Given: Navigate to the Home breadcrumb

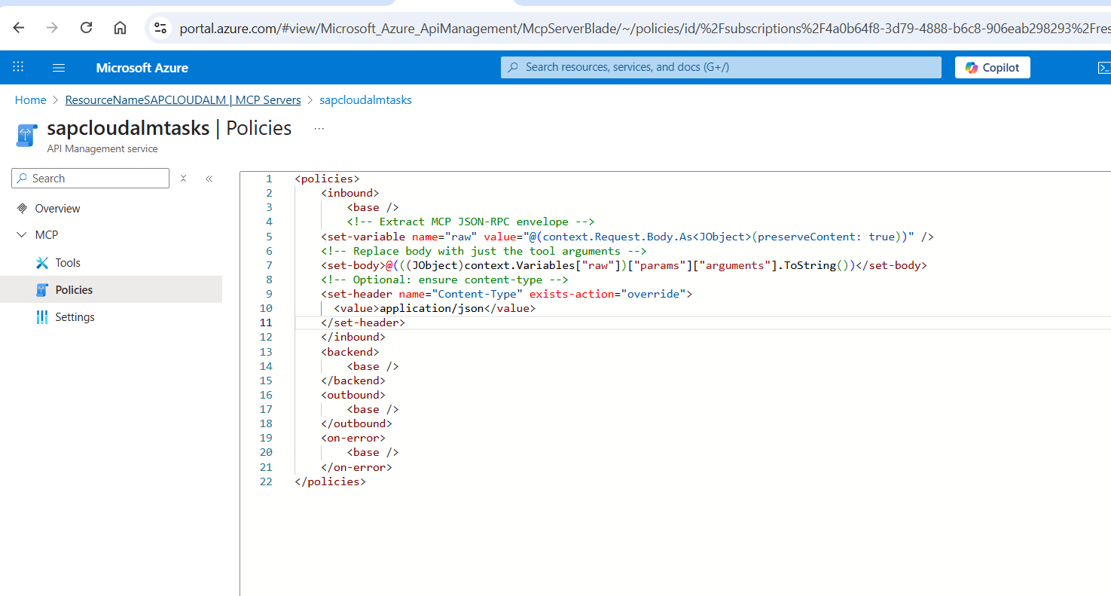Looking at the screenshot, I should [x=31, y=99].
